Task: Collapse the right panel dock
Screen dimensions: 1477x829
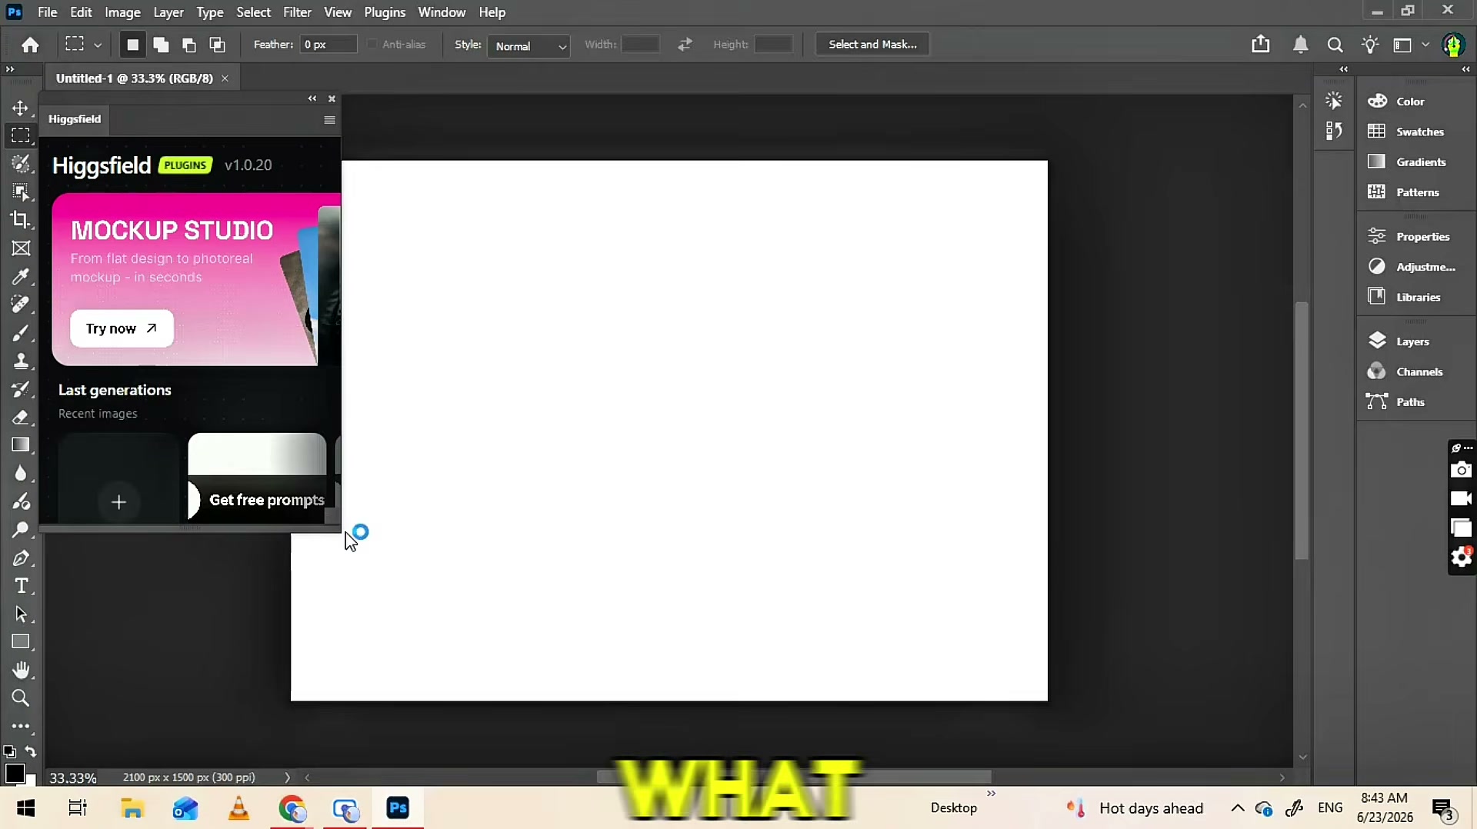Action: pos(1466,69)
